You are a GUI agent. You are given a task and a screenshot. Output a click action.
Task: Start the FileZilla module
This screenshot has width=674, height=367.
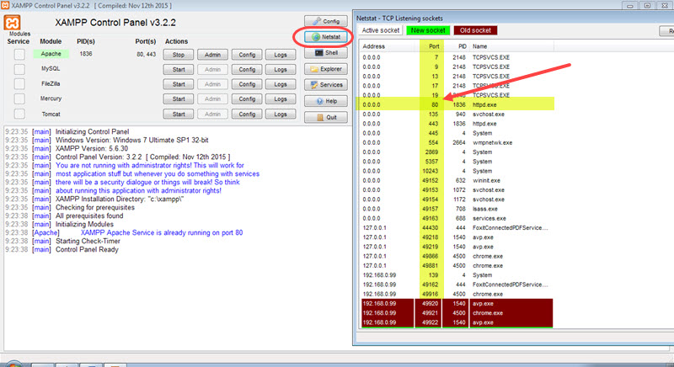(179, 84)
